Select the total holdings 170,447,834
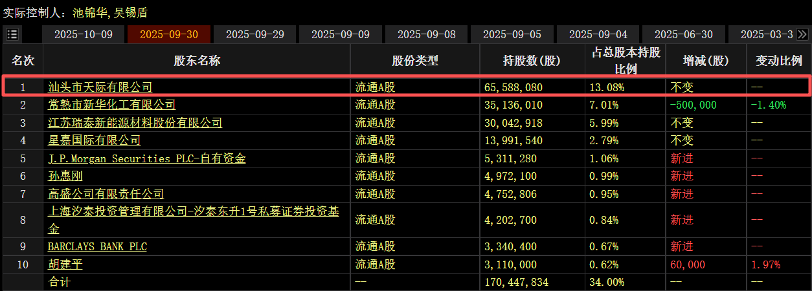The height and width of the screenshot is (291, 812). (x=517, y=282)
